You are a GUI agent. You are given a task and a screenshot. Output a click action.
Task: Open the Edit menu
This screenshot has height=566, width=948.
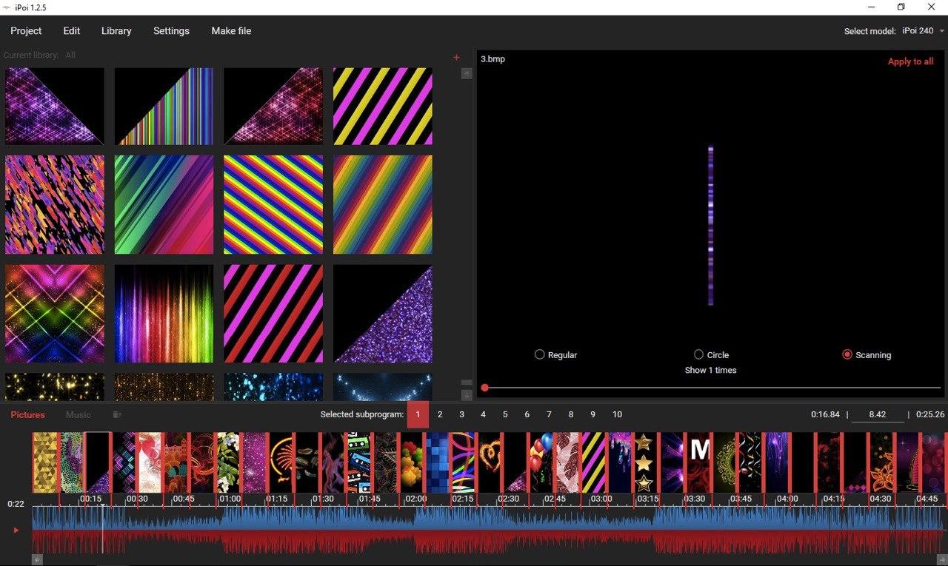click(x=72, y=31)
